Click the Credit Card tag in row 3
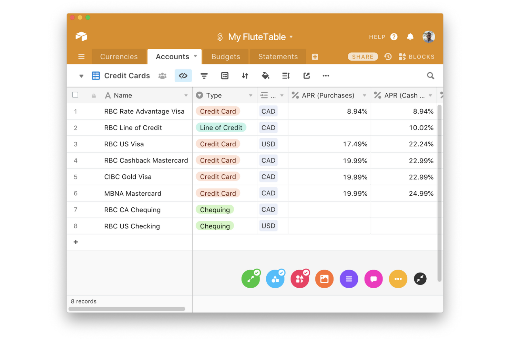 coord(218,144)
